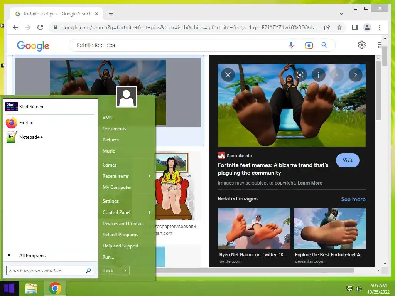The width and height of the screenshot is (395, 296).
Task: Expand All Programs list
Action: coord(49,256)
